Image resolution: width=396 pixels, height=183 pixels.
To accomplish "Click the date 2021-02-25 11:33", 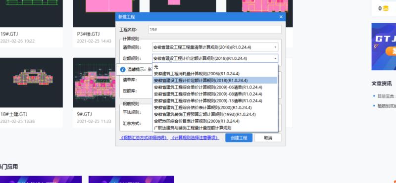I will [94, 121].
